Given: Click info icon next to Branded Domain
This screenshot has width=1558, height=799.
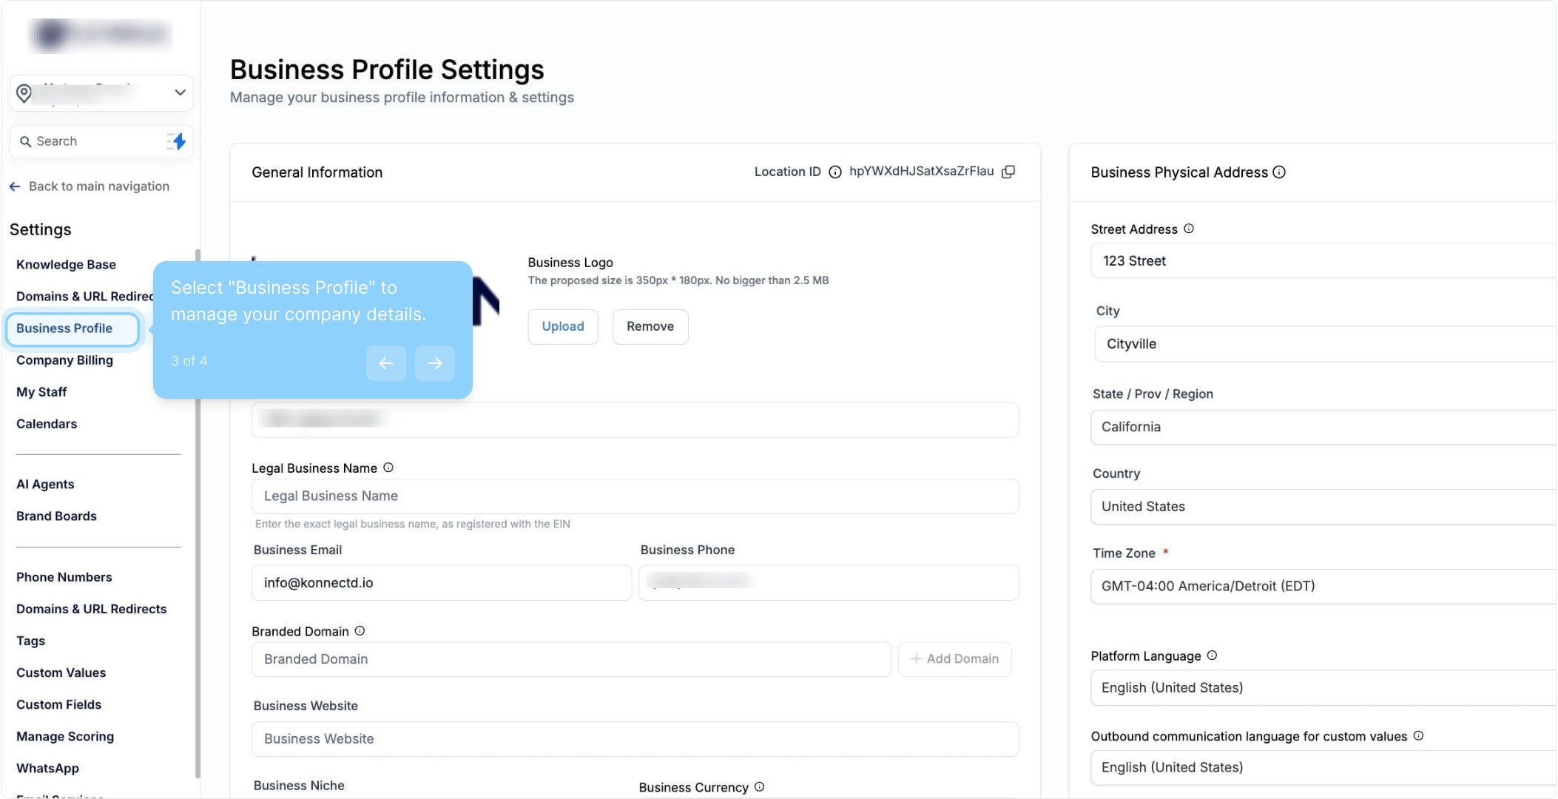Looking at the screenshot, I should coord(360,631).
